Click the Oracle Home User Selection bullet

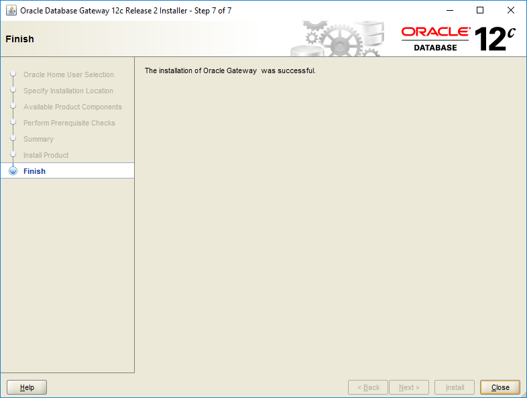(x=13, y=74)
